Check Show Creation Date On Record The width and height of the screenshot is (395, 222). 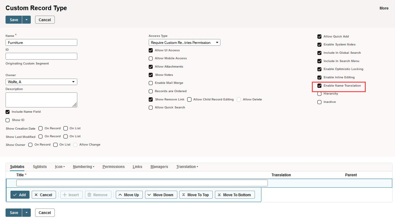41,128
